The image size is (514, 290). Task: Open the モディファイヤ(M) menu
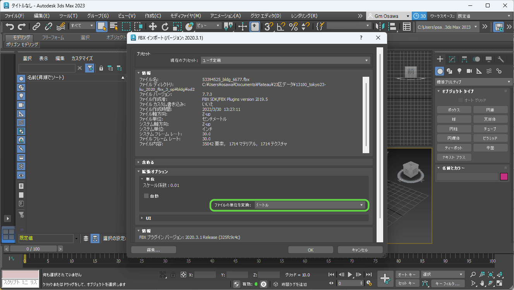pos(186,16)
